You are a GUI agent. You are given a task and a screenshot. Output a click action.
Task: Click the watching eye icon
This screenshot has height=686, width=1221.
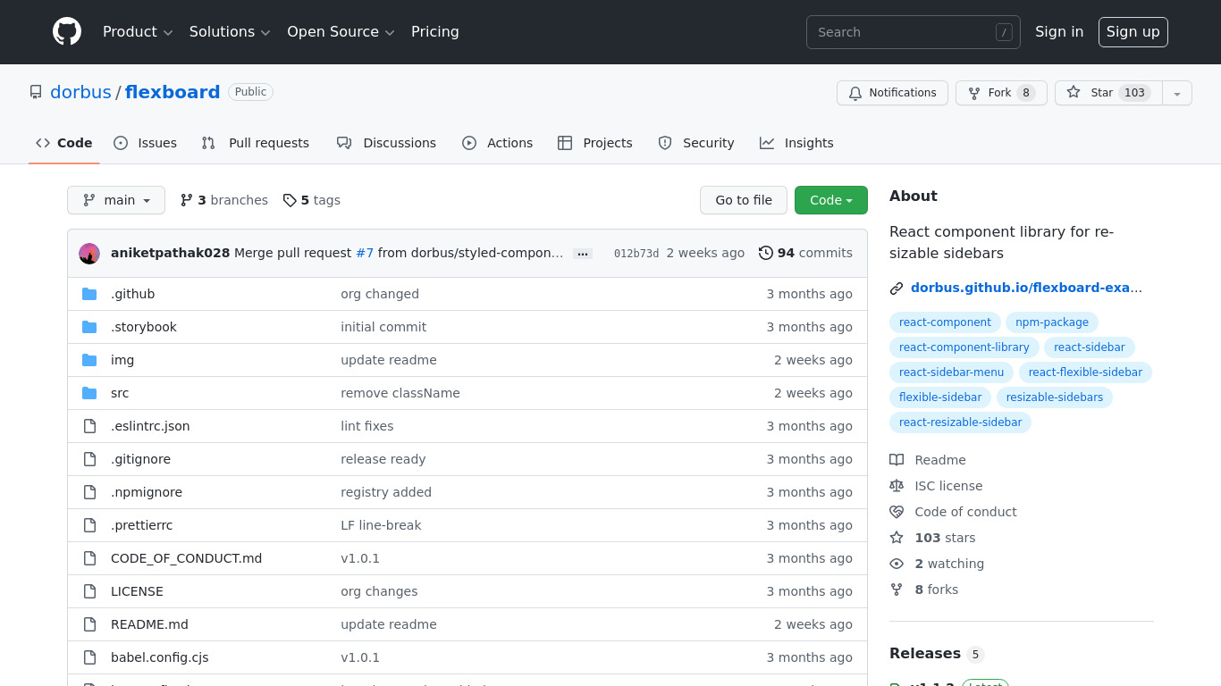coord(897,564)
